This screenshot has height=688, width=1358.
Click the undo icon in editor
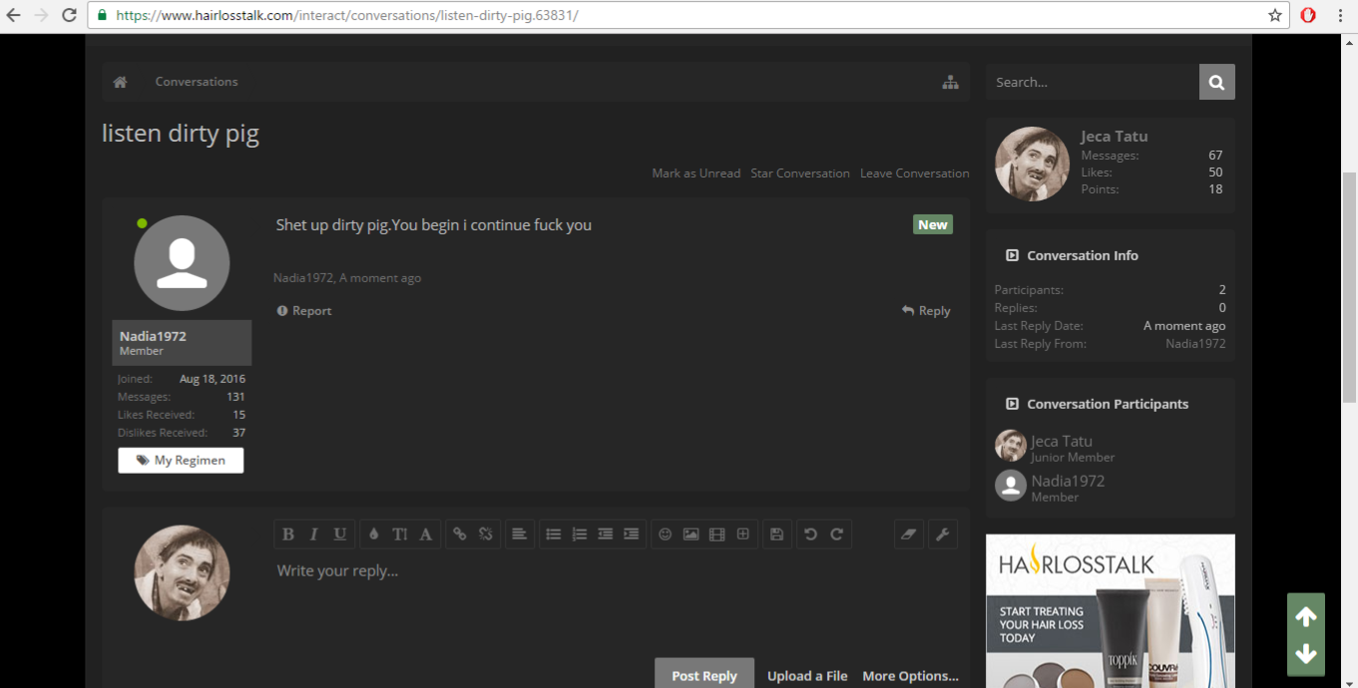tap(810, 534)
